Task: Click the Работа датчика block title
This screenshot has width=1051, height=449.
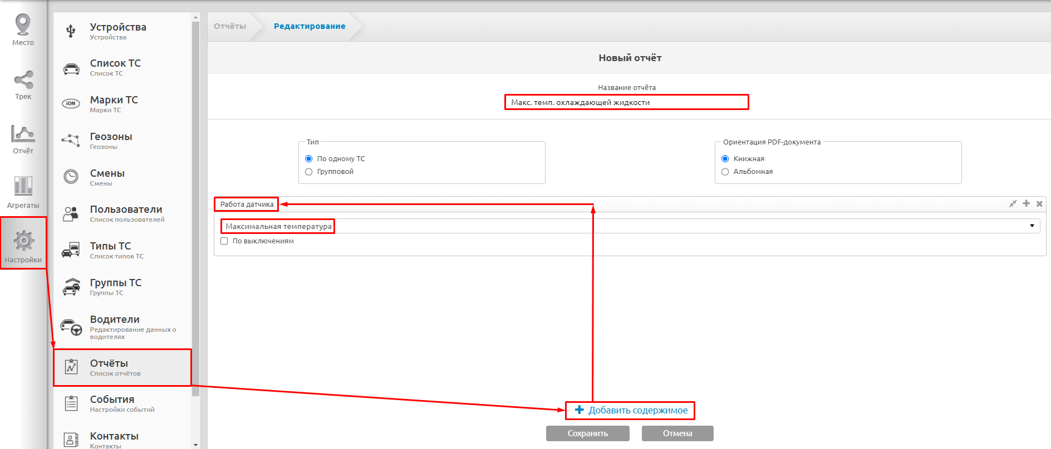Action: tap(247, 204)
